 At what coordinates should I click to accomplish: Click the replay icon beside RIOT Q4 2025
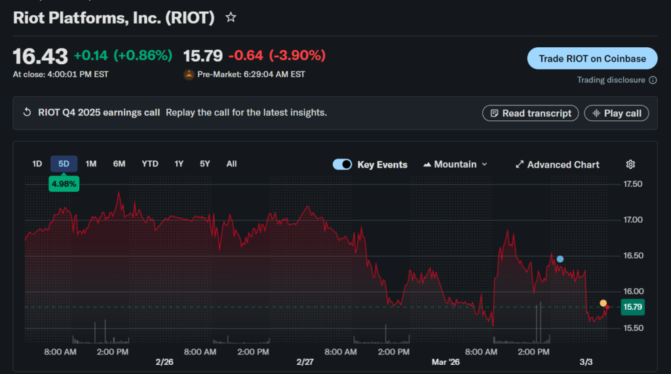(x=27, y=113)
